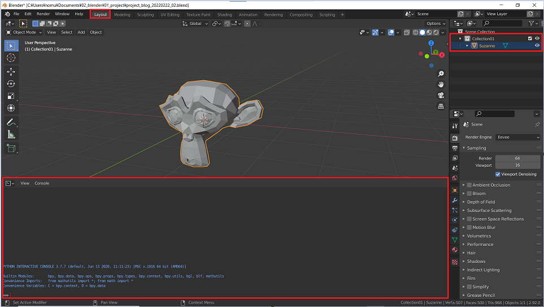
Task: Toggle Collection01 exclude checkbox in outliner
Action: click(x=530, y=38)
